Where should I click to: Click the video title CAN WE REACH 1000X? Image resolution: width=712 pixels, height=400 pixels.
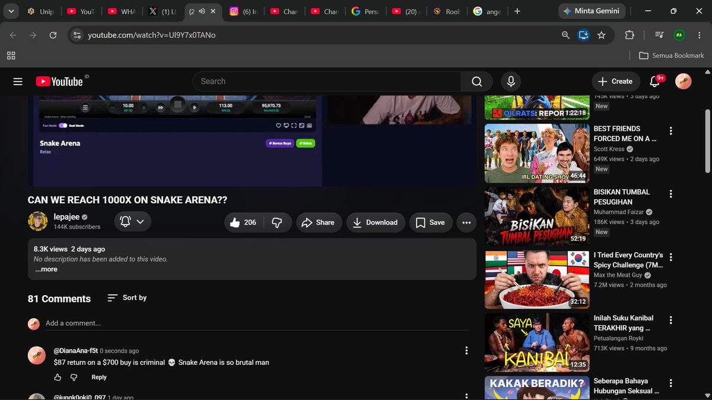tap(128, 200)
